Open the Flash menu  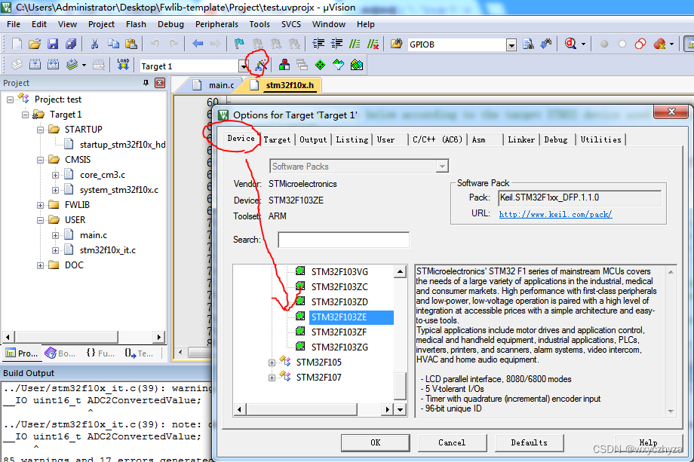tap(136, 24)
